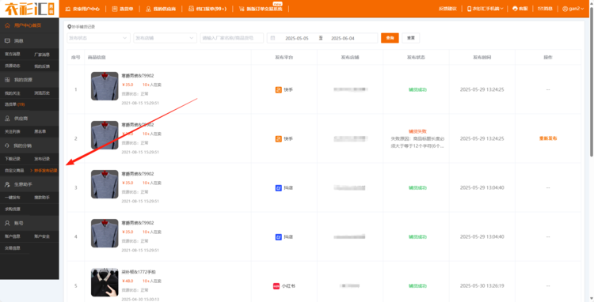
Task: Open the 衣衫汇手机端 dropdown in header
Action: pos(485,9)
